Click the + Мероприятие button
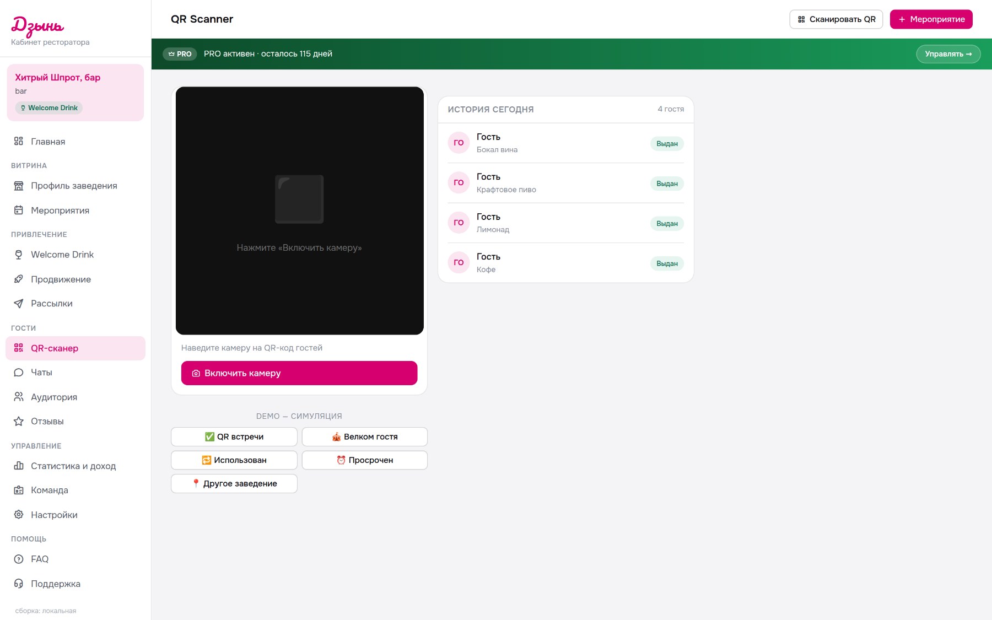992x620 pixels. click(x=931, y=19)
